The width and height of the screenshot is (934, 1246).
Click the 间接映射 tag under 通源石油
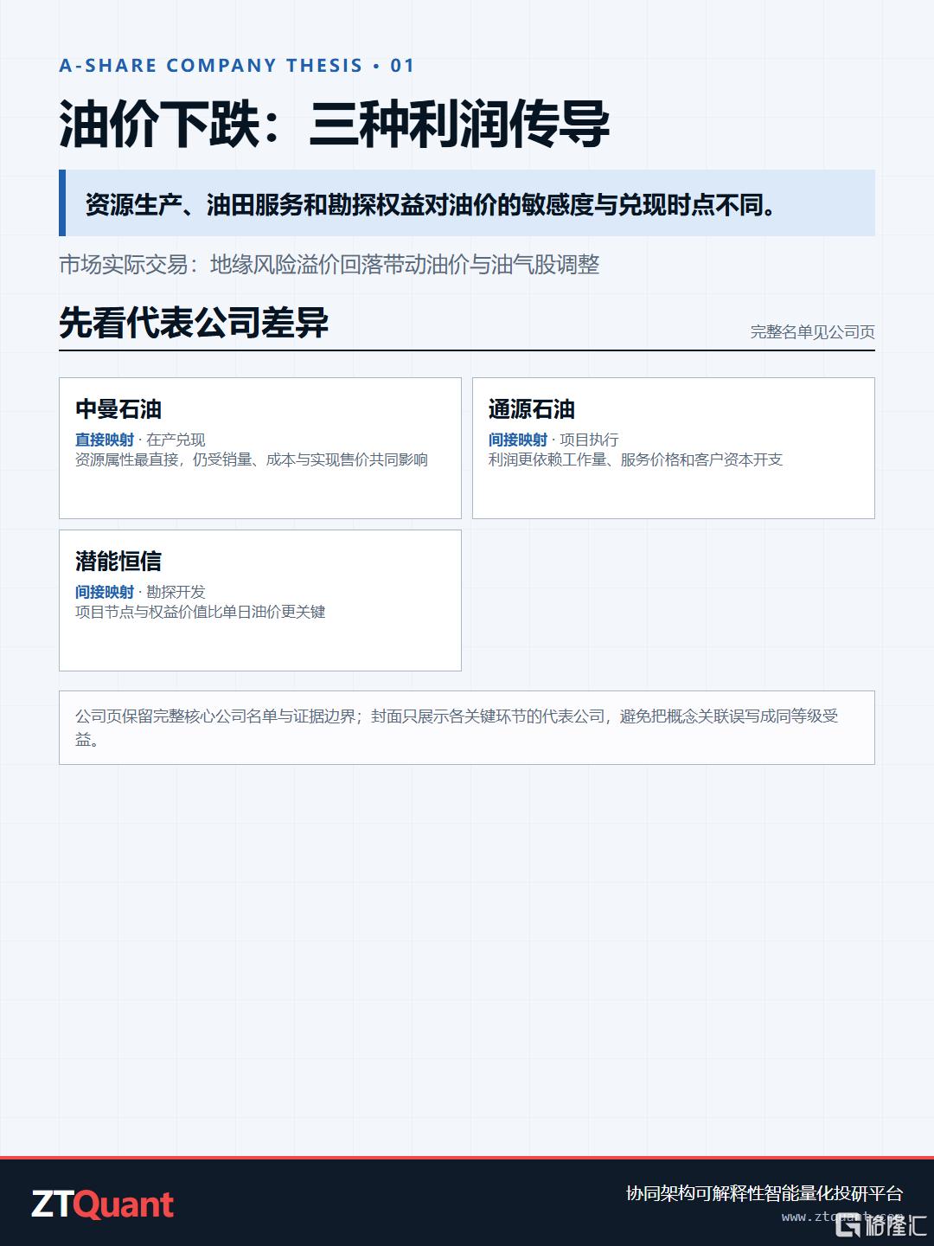click(518, 440)
